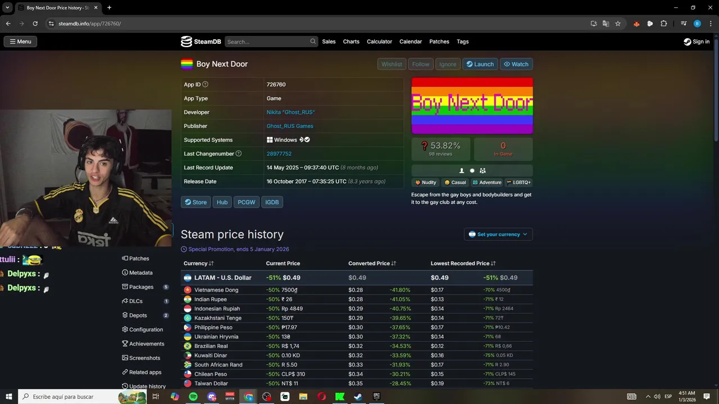The height and width of the screenshot is (404, 719).
Task: Open Screenshots in the sidebar
Action: pos(141,358)
